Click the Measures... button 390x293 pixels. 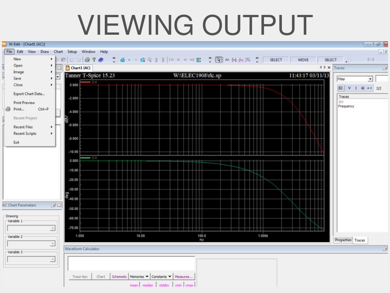(184, 277)
